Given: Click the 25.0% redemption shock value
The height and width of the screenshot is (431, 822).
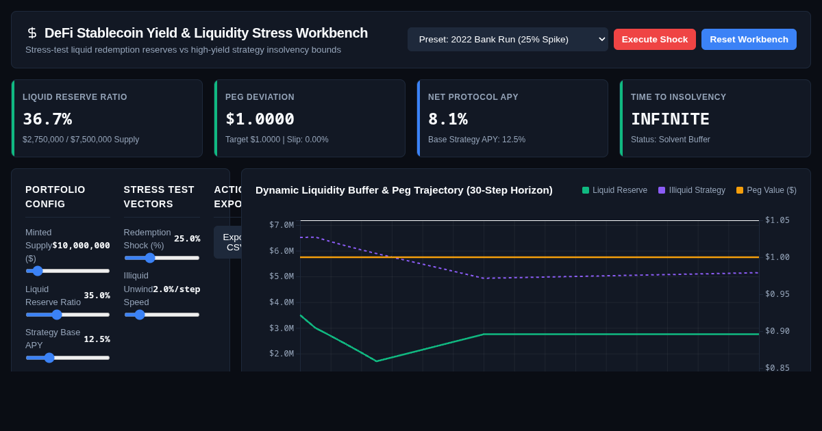Looking at the screenshot, I should pos(187,239).
